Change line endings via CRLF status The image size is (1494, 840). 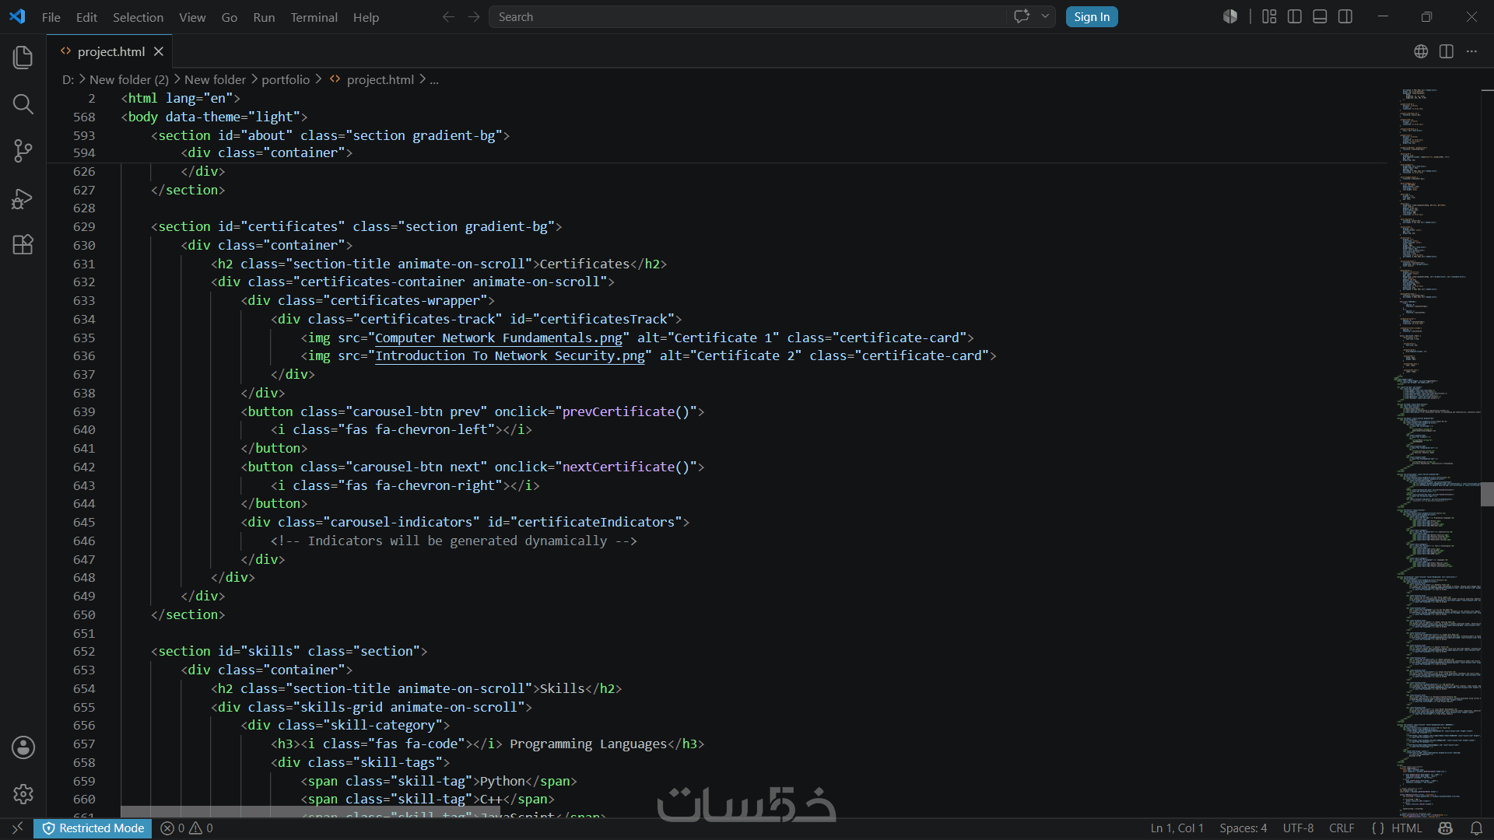click(x=1341, y=828)
